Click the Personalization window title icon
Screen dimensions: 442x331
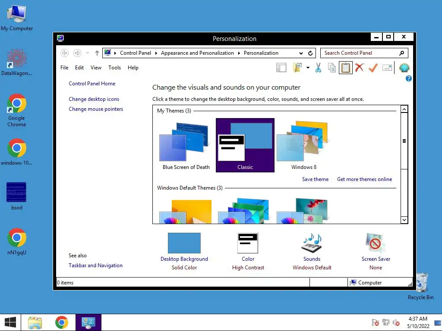click(60, 38)
